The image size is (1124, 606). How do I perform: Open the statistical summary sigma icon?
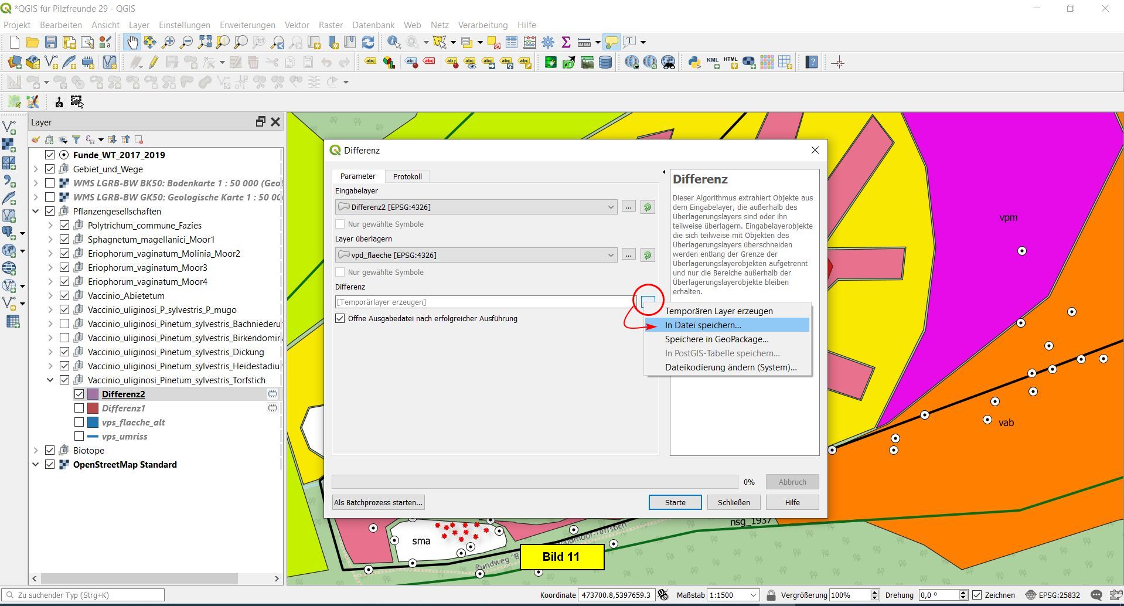click(x=566, y=42)
